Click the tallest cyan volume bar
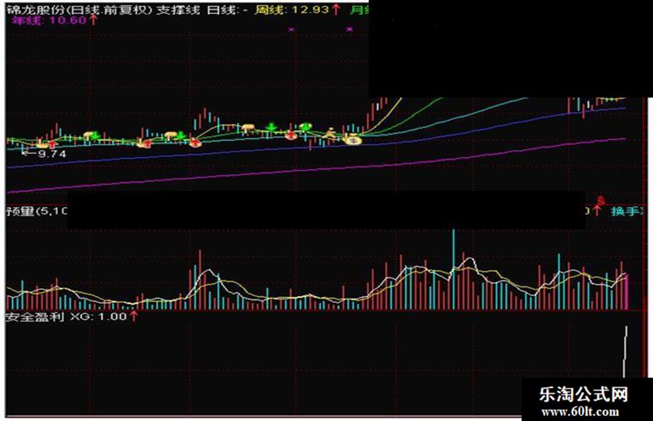The height and width of the screenshot is (421, 653). [x=453, y=270]
